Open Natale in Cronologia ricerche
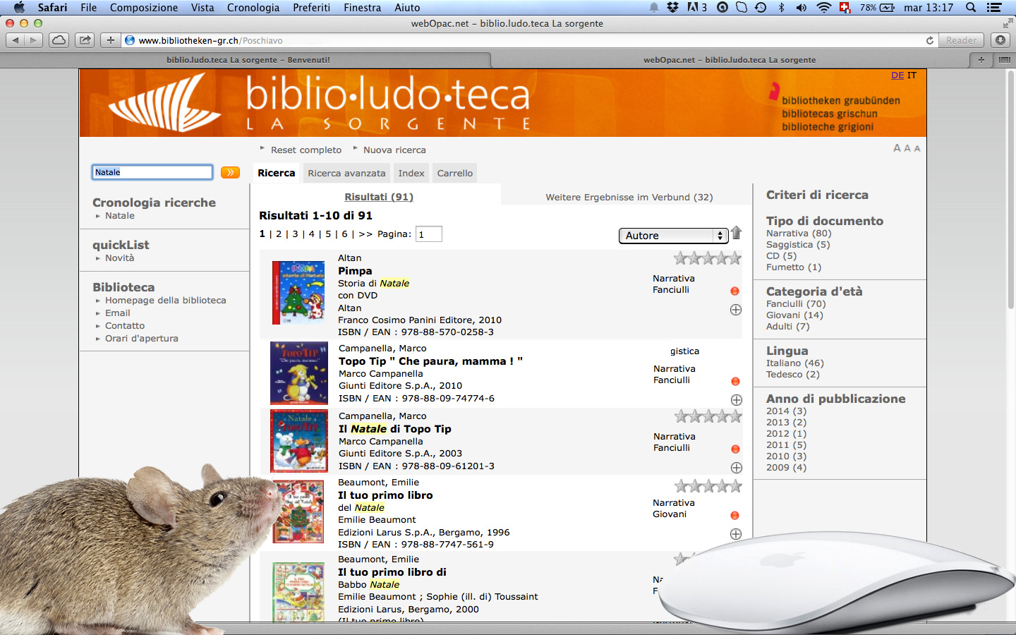The image size is (1016, 635). coord(119,216)
